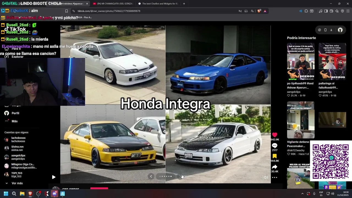Open the music note media control icon
The height and width of the screenshot is (198, 352).
[x=320, y=11]
